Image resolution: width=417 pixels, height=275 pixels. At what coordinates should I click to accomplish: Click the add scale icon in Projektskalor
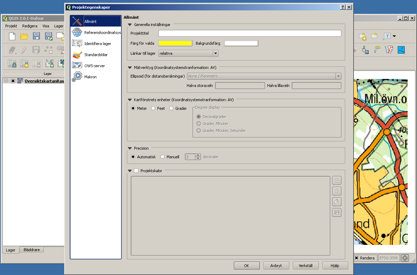tap(337, 180)
